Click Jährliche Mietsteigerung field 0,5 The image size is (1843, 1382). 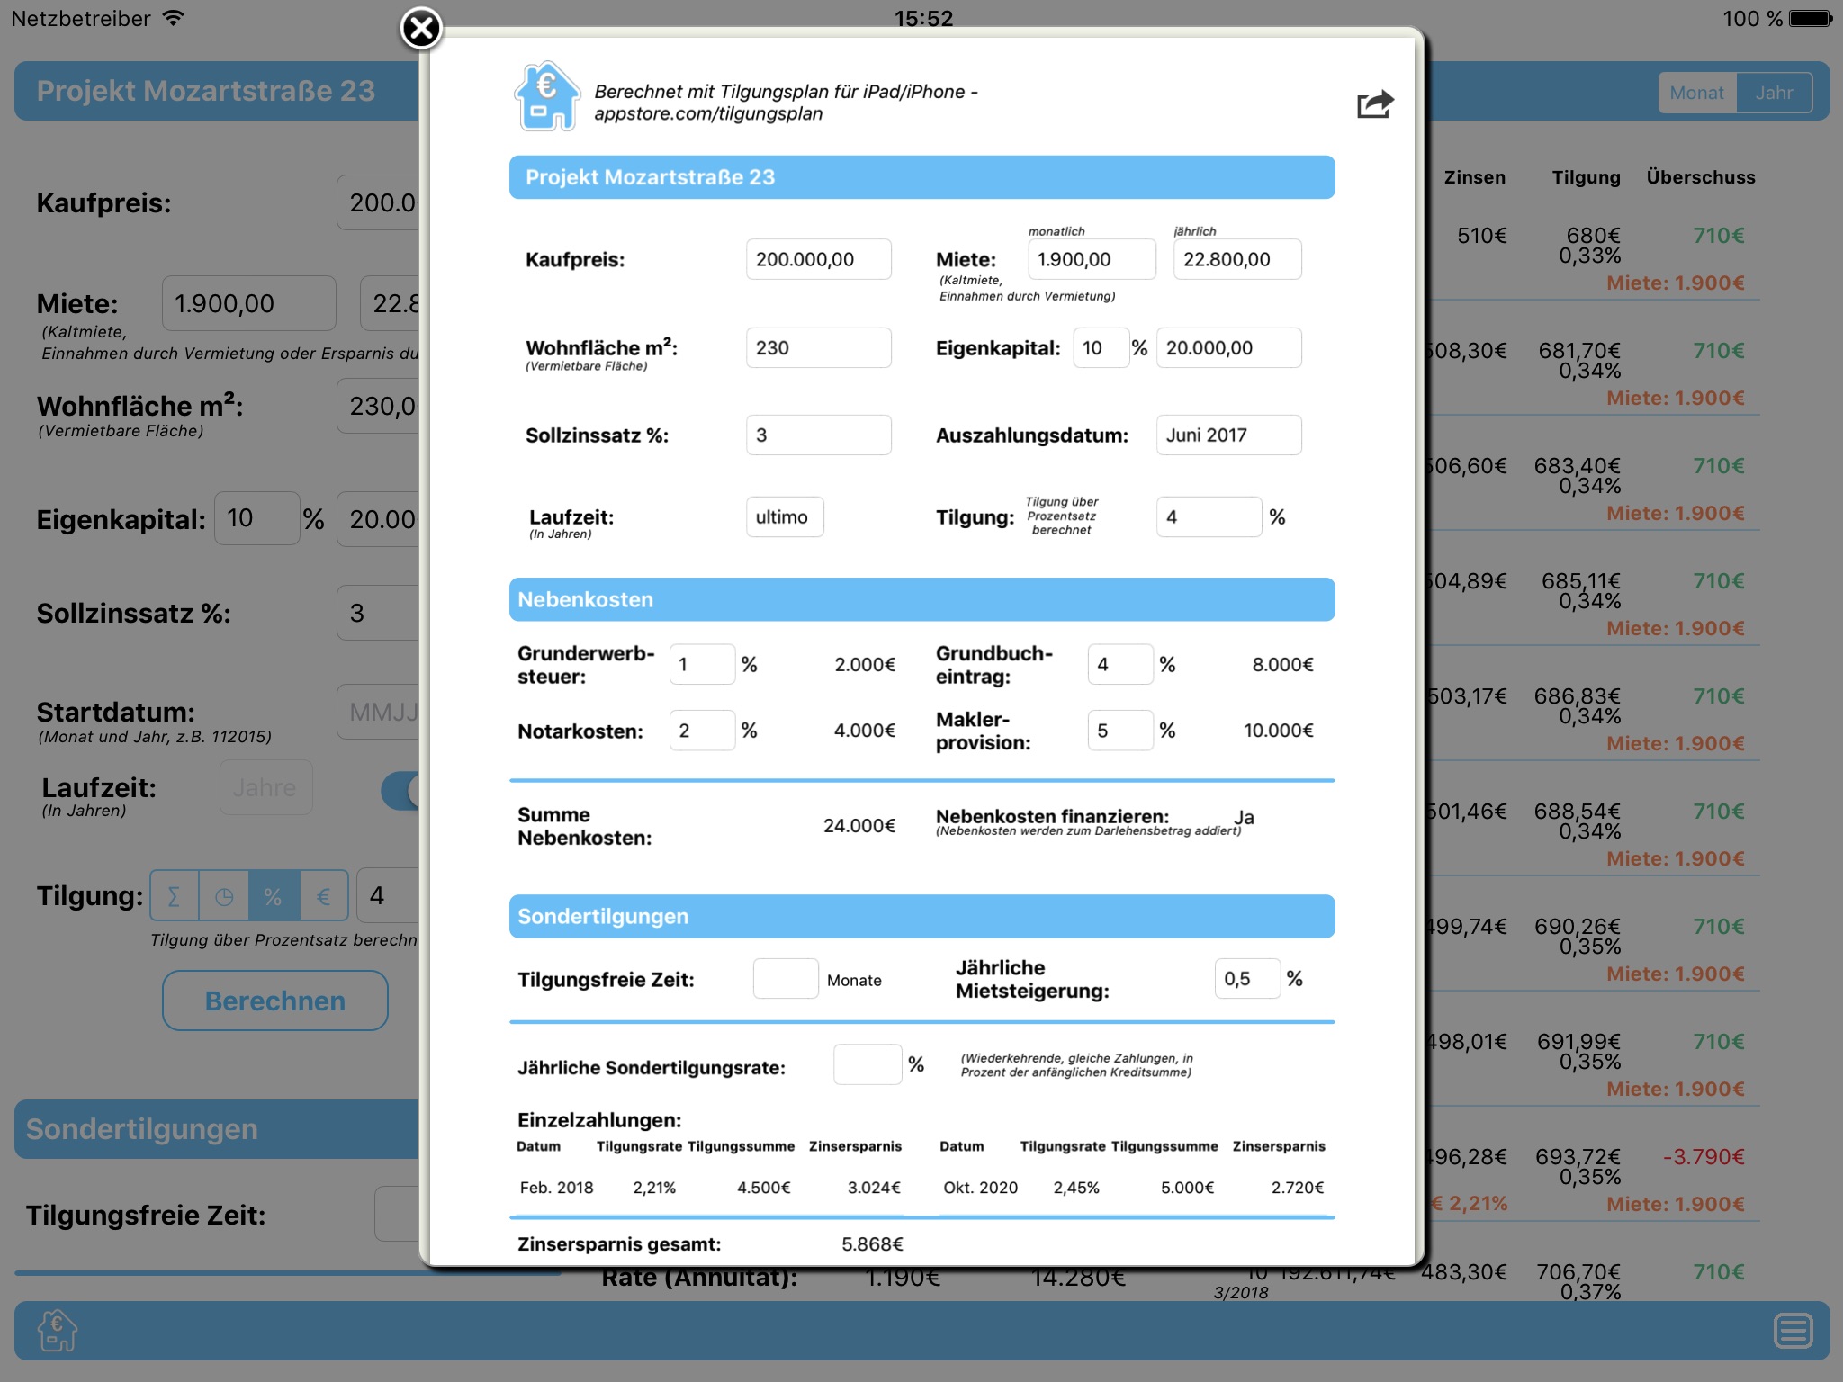pyautogui.click(x=1247, y=979)
